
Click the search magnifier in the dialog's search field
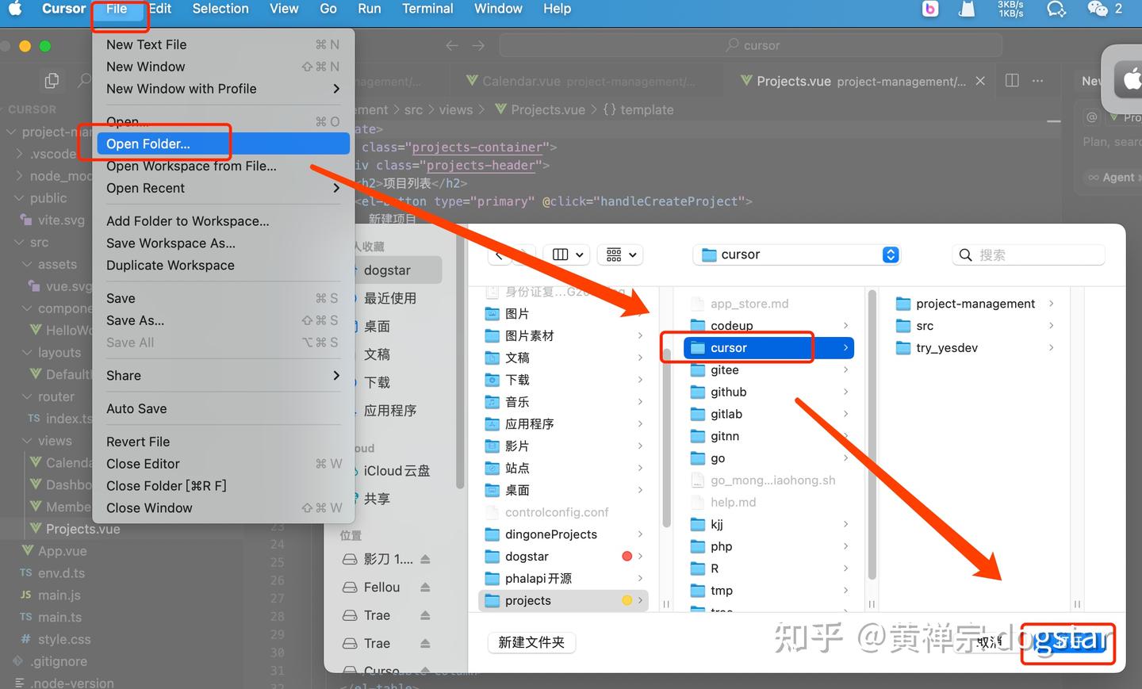965,255
